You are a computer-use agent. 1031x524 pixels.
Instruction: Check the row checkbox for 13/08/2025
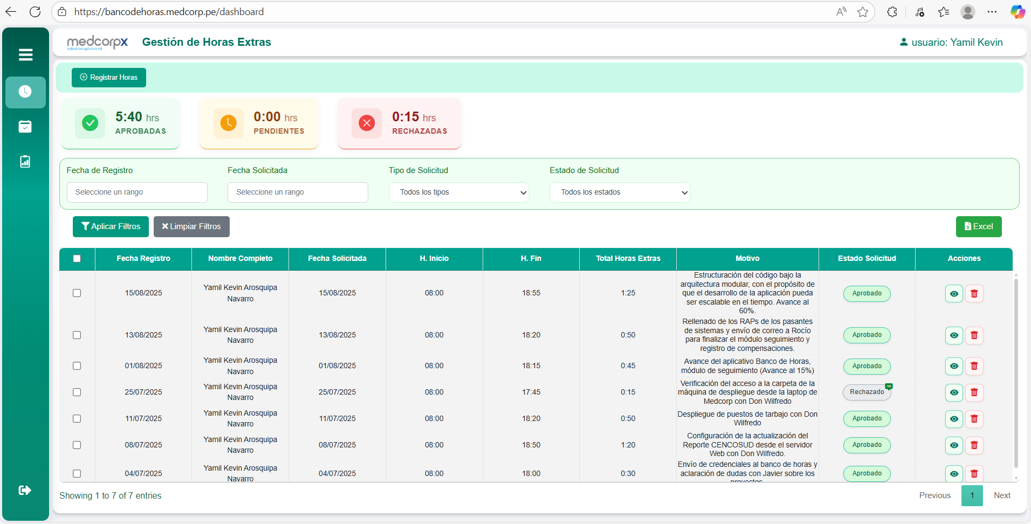(77, 335)
